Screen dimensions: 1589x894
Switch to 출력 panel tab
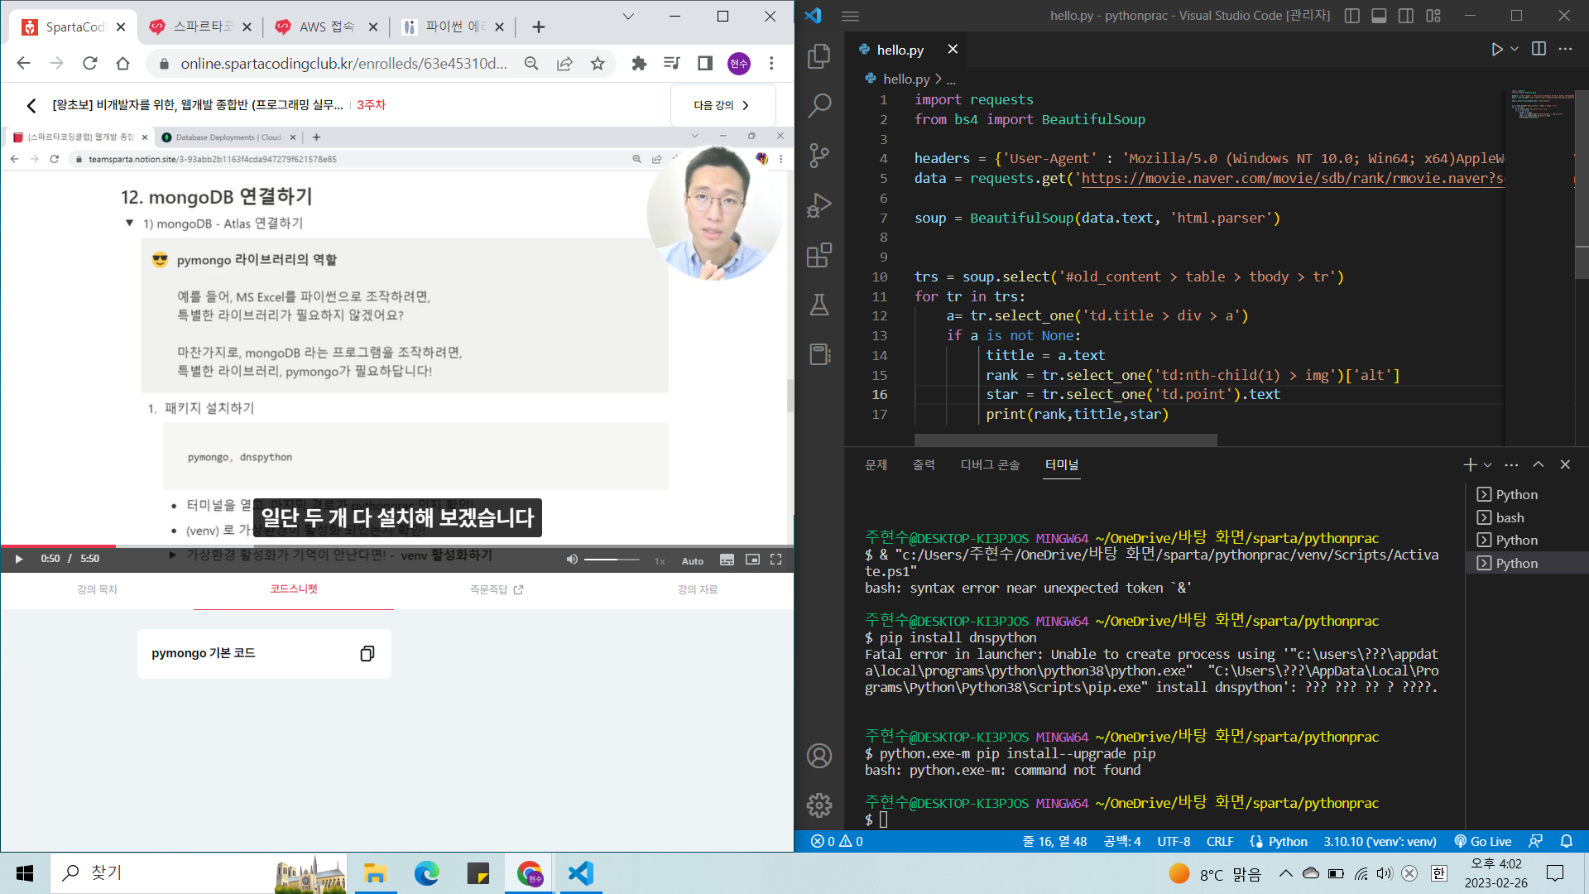[924, 465]
